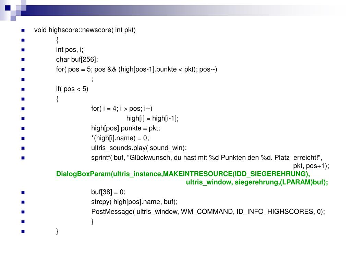Click the line "high[pos].punkte = pkt;"
The height and width of the screenshot is (263, 351).
point(125,128)
